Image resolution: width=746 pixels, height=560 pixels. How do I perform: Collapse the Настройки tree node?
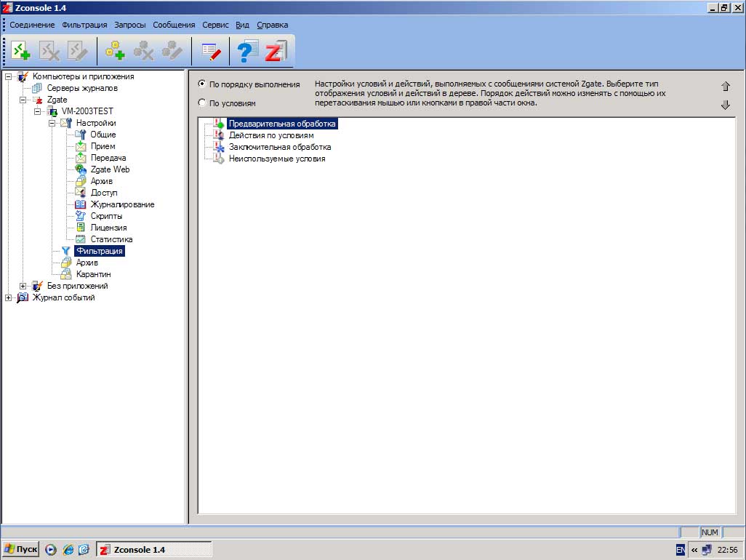52,123
